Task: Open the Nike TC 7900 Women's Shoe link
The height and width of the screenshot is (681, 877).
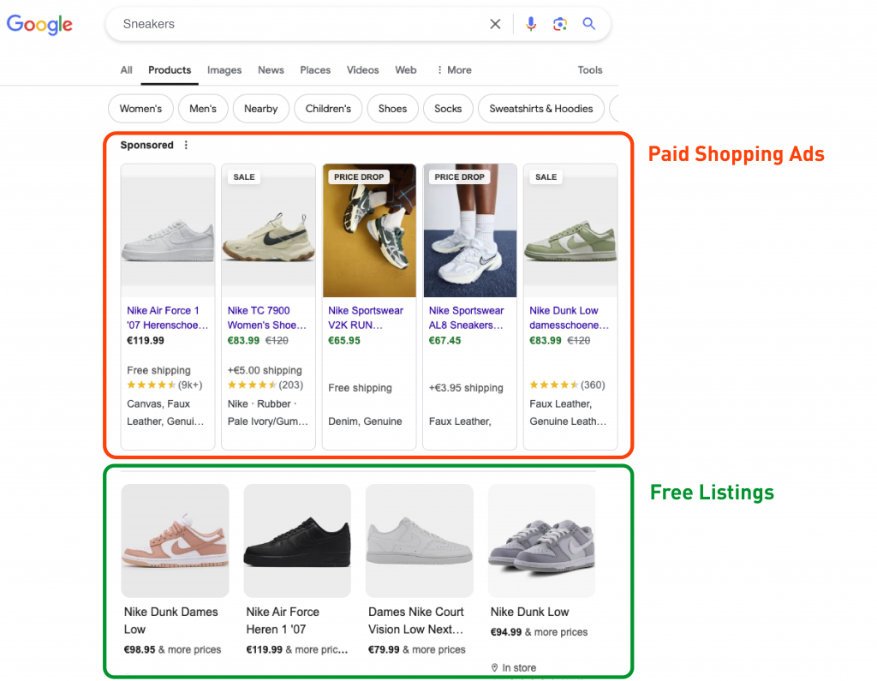Action: (x=267, y=318)
